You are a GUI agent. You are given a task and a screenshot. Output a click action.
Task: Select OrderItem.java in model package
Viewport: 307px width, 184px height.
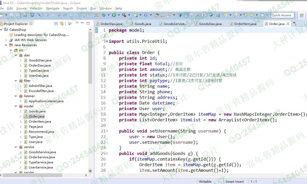tap(40, 122)
